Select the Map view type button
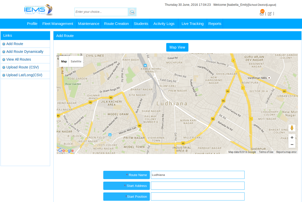Image resolution: width=302 pixels, height=202 pixels. (x=64, y=61)
